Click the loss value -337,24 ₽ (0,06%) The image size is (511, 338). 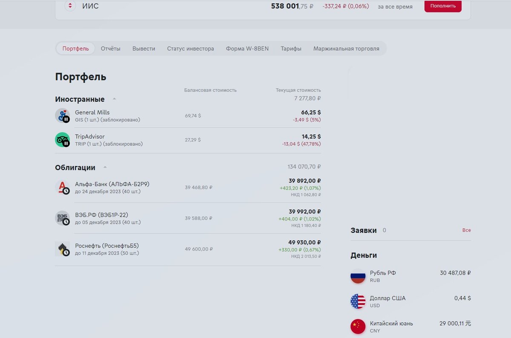(346, 6)
